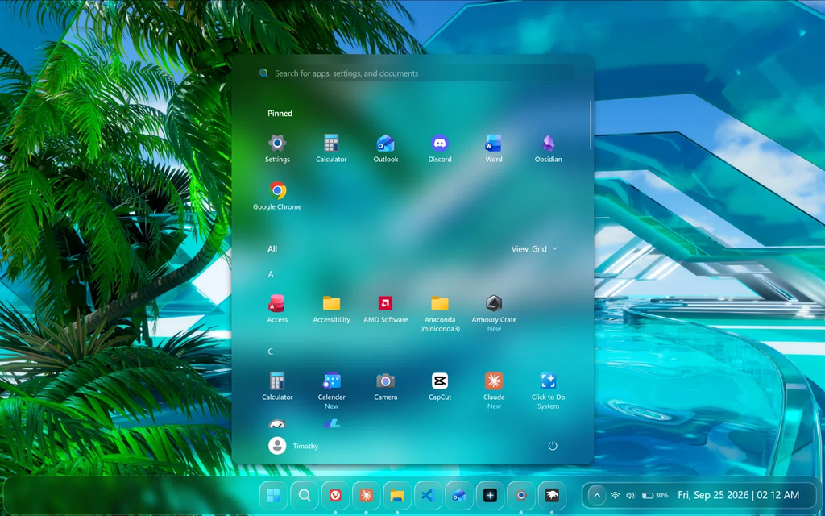Screen dimensions: 825x516
Task: Click the Start menu scrollbar
Action: click(591, 125)
